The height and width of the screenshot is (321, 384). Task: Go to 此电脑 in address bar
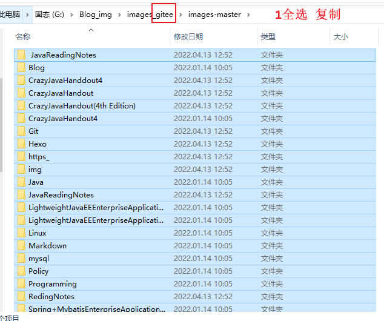coord(10,15)
